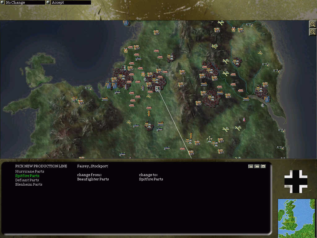Zoom out the map with magnifier minus
This screenshot has height=238, width=317.
tap(313, 32)
